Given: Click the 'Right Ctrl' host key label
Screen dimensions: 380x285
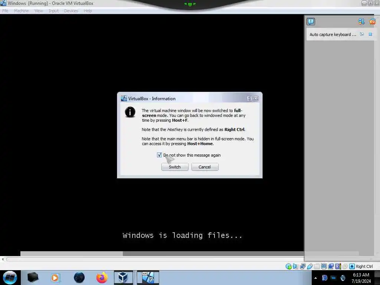Looking at the screenshot, I should [x=364, y=266].
